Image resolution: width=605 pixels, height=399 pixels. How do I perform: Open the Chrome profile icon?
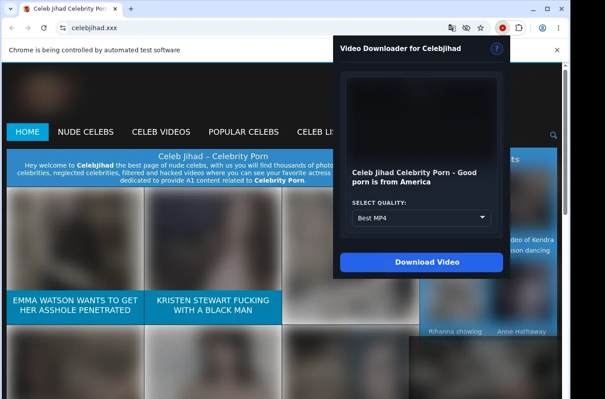click(x=543, y=28)
